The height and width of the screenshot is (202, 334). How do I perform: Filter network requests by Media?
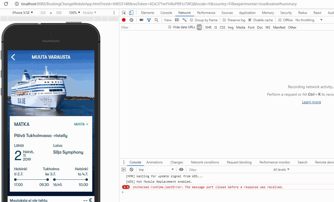(241, 27)
